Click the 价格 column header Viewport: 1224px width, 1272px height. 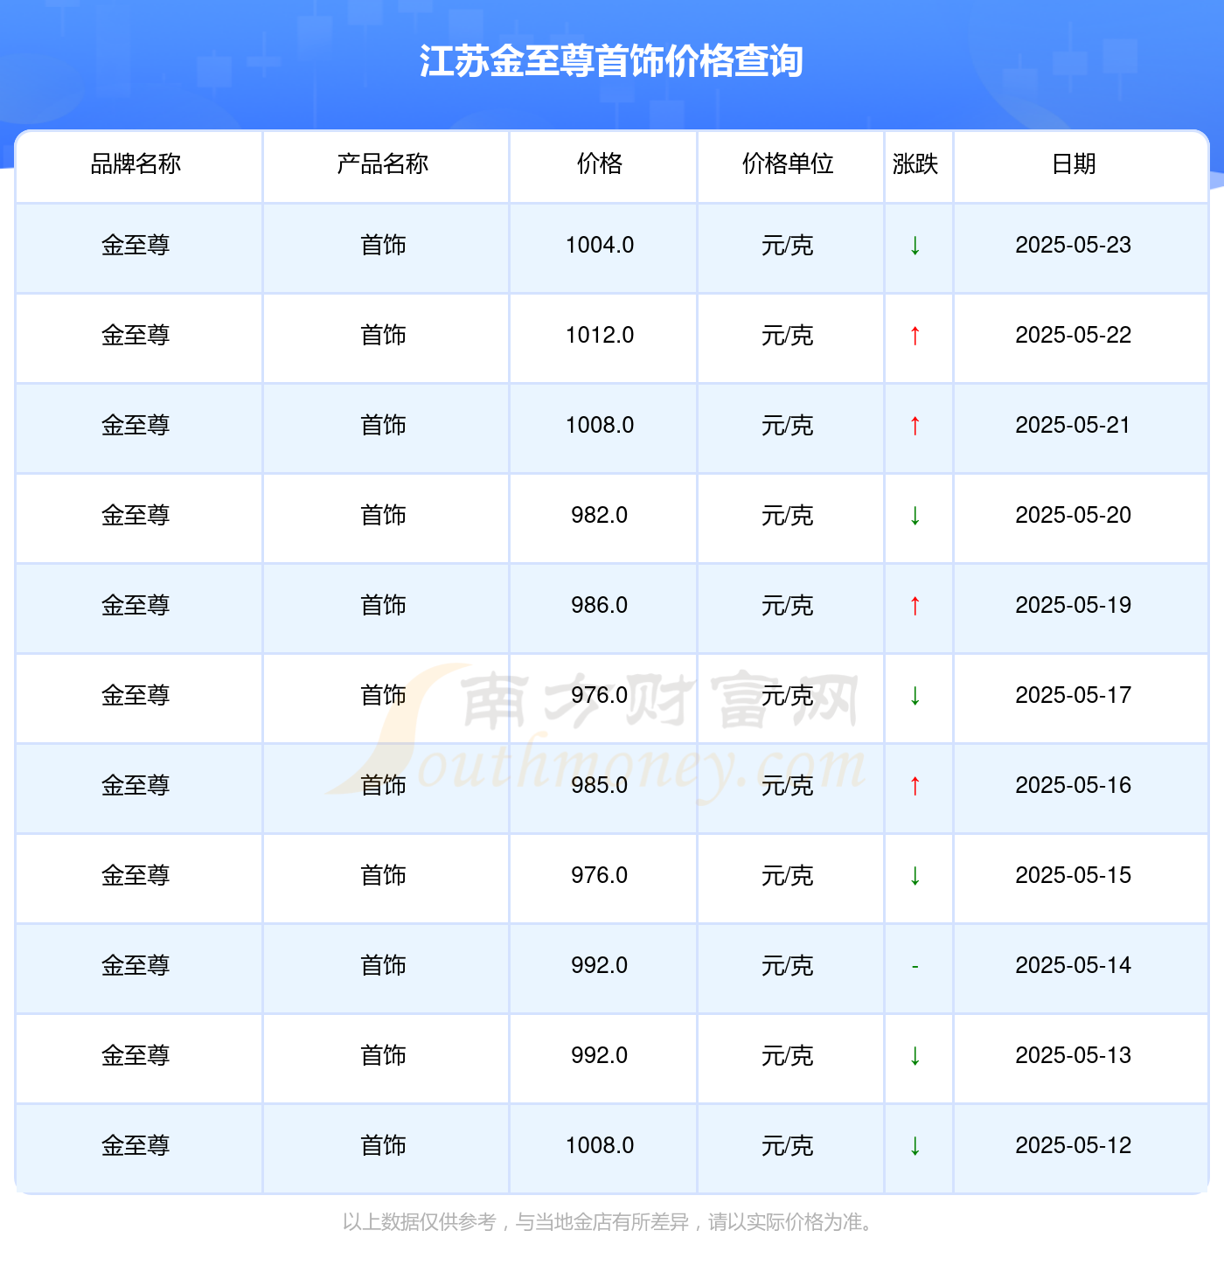pyautogui.click(x=600, y=163)
